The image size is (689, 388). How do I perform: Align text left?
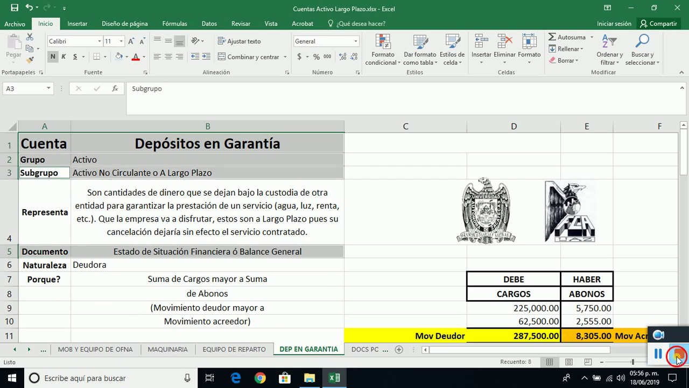point(157,57)
